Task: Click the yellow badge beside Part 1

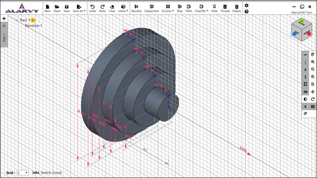Action: pyautogui.click(x=33, y=20)
